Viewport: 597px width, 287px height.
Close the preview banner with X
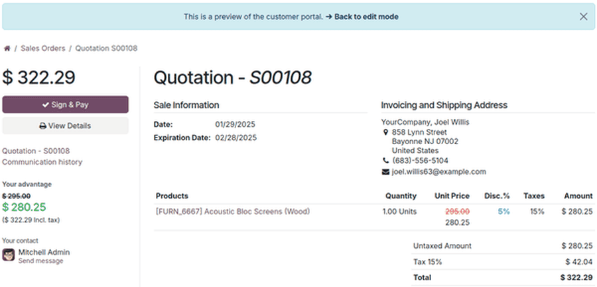click(x=583, y=17)
